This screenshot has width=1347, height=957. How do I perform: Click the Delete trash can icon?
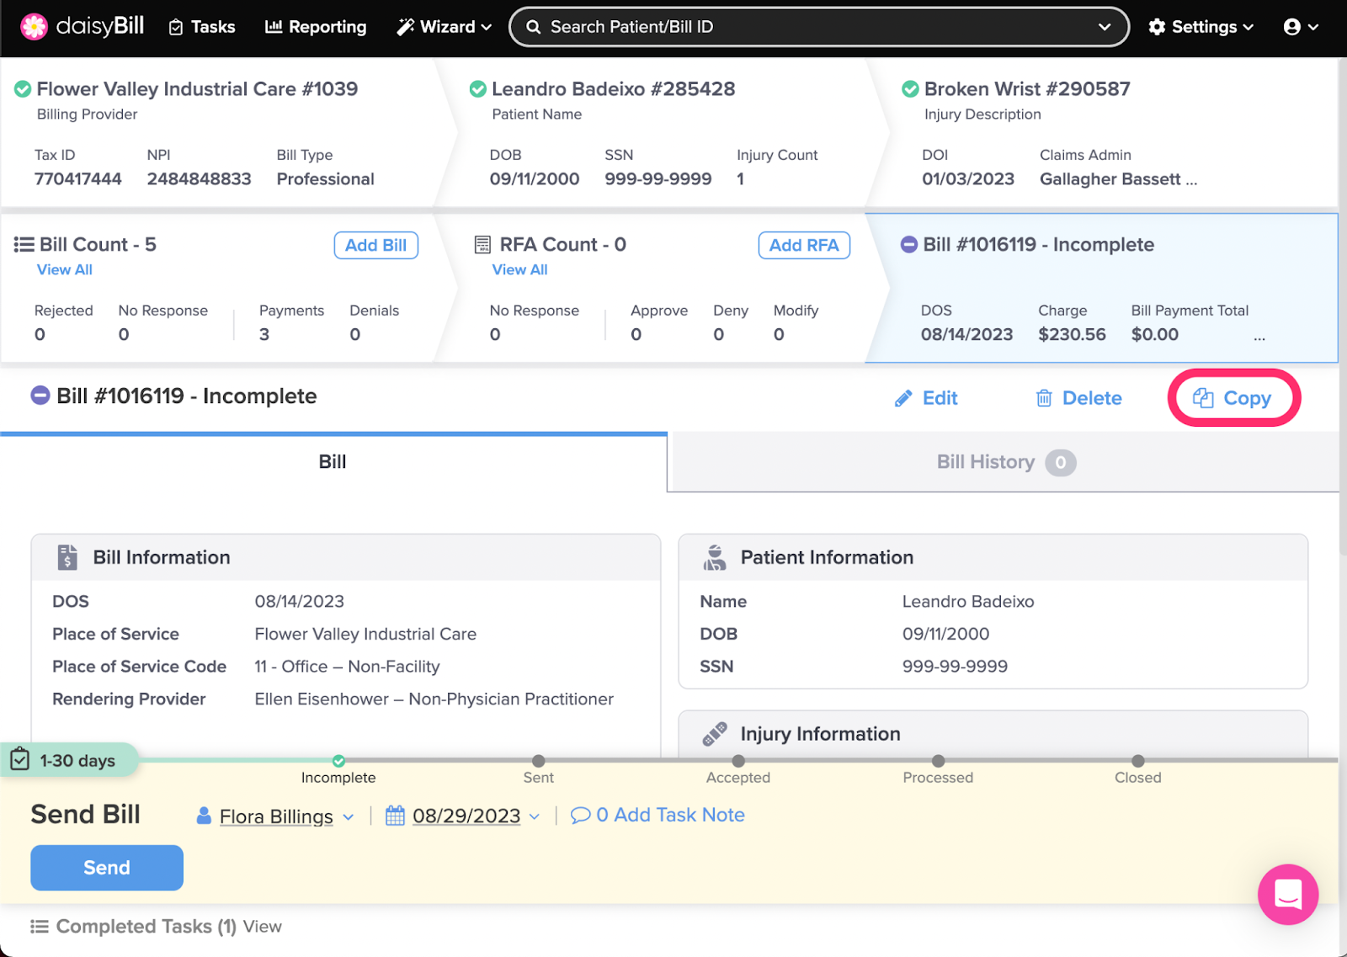coord(1044,398)
